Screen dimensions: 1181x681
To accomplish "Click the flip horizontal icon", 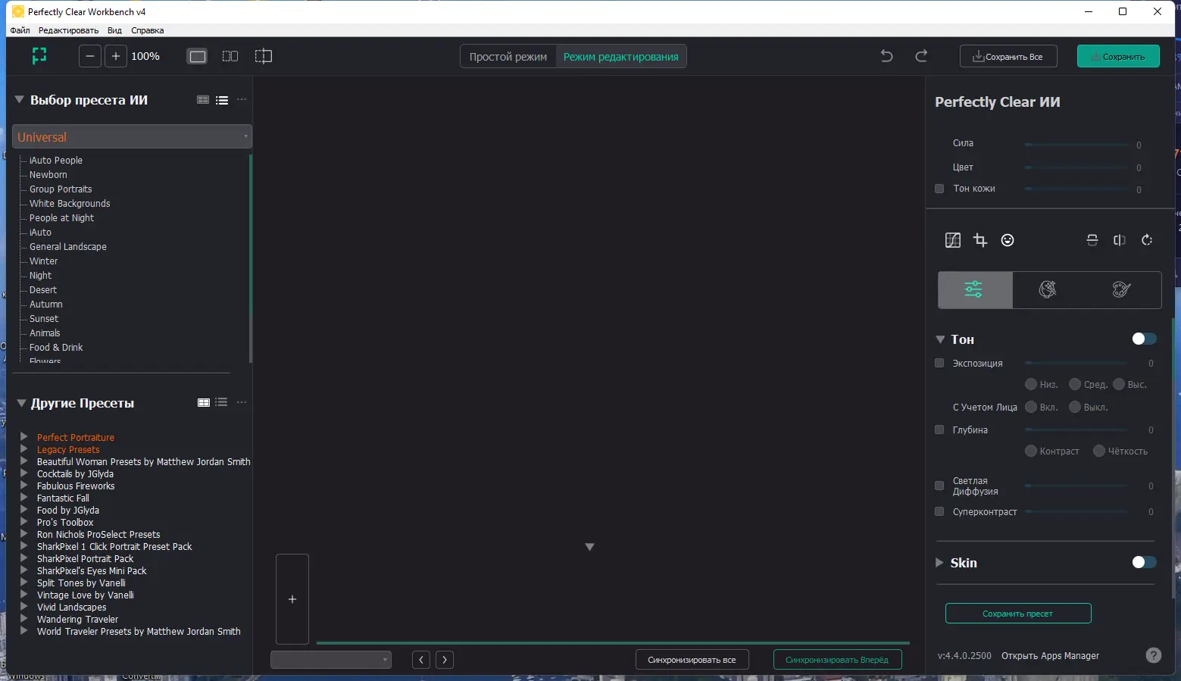I will tap(1120, 240).
